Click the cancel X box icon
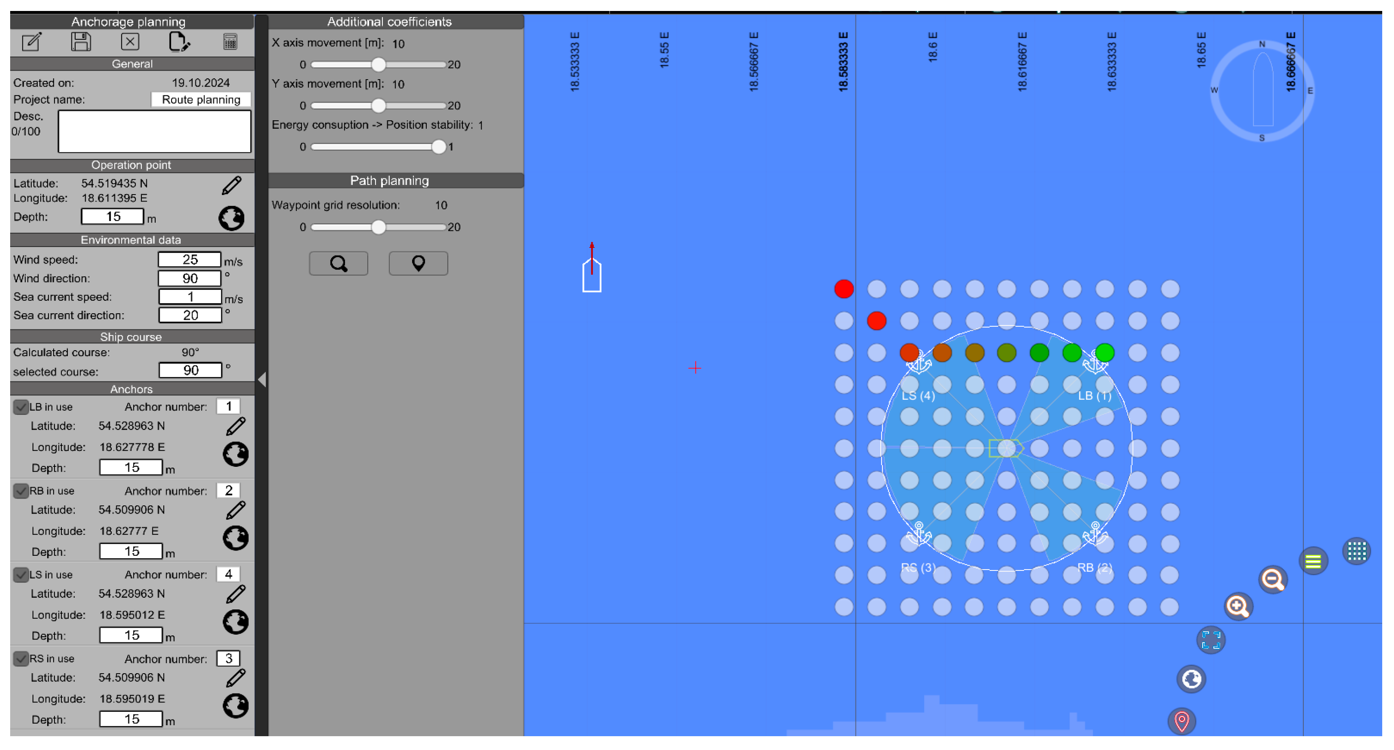 pos(130,42)
